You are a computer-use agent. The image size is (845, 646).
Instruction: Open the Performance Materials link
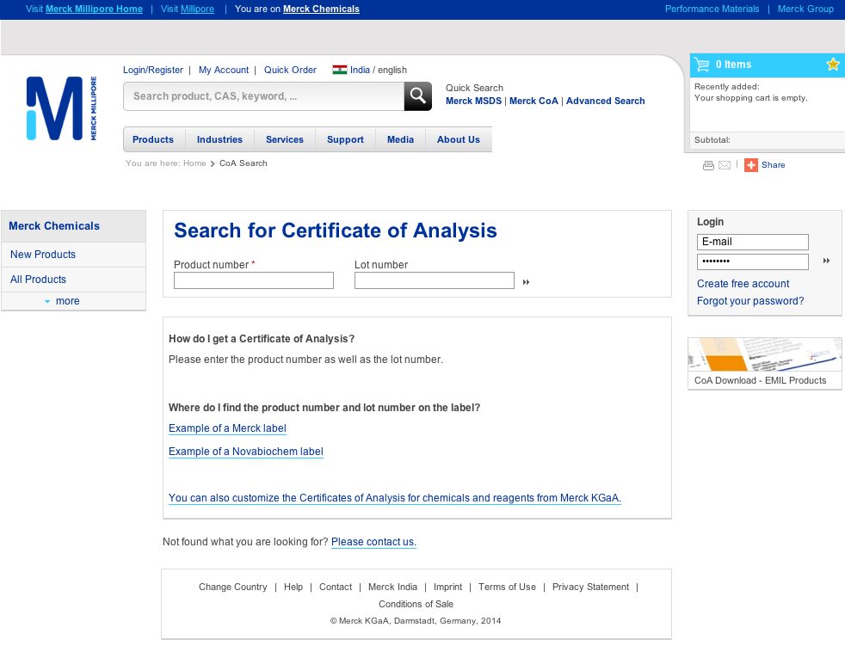pos(712,9)
